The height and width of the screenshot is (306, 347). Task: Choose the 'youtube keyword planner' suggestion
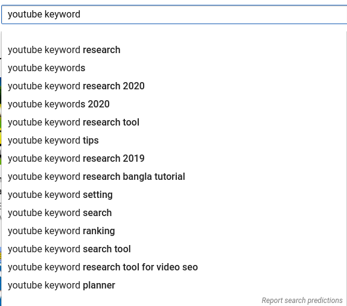174,285
